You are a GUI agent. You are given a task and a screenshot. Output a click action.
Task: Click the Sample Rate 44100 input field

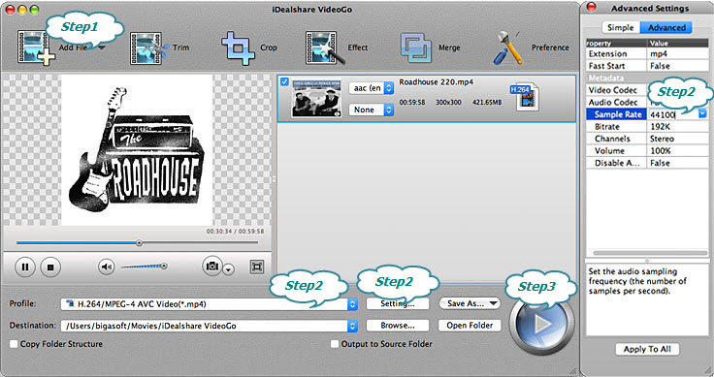(x=673, y=114)
